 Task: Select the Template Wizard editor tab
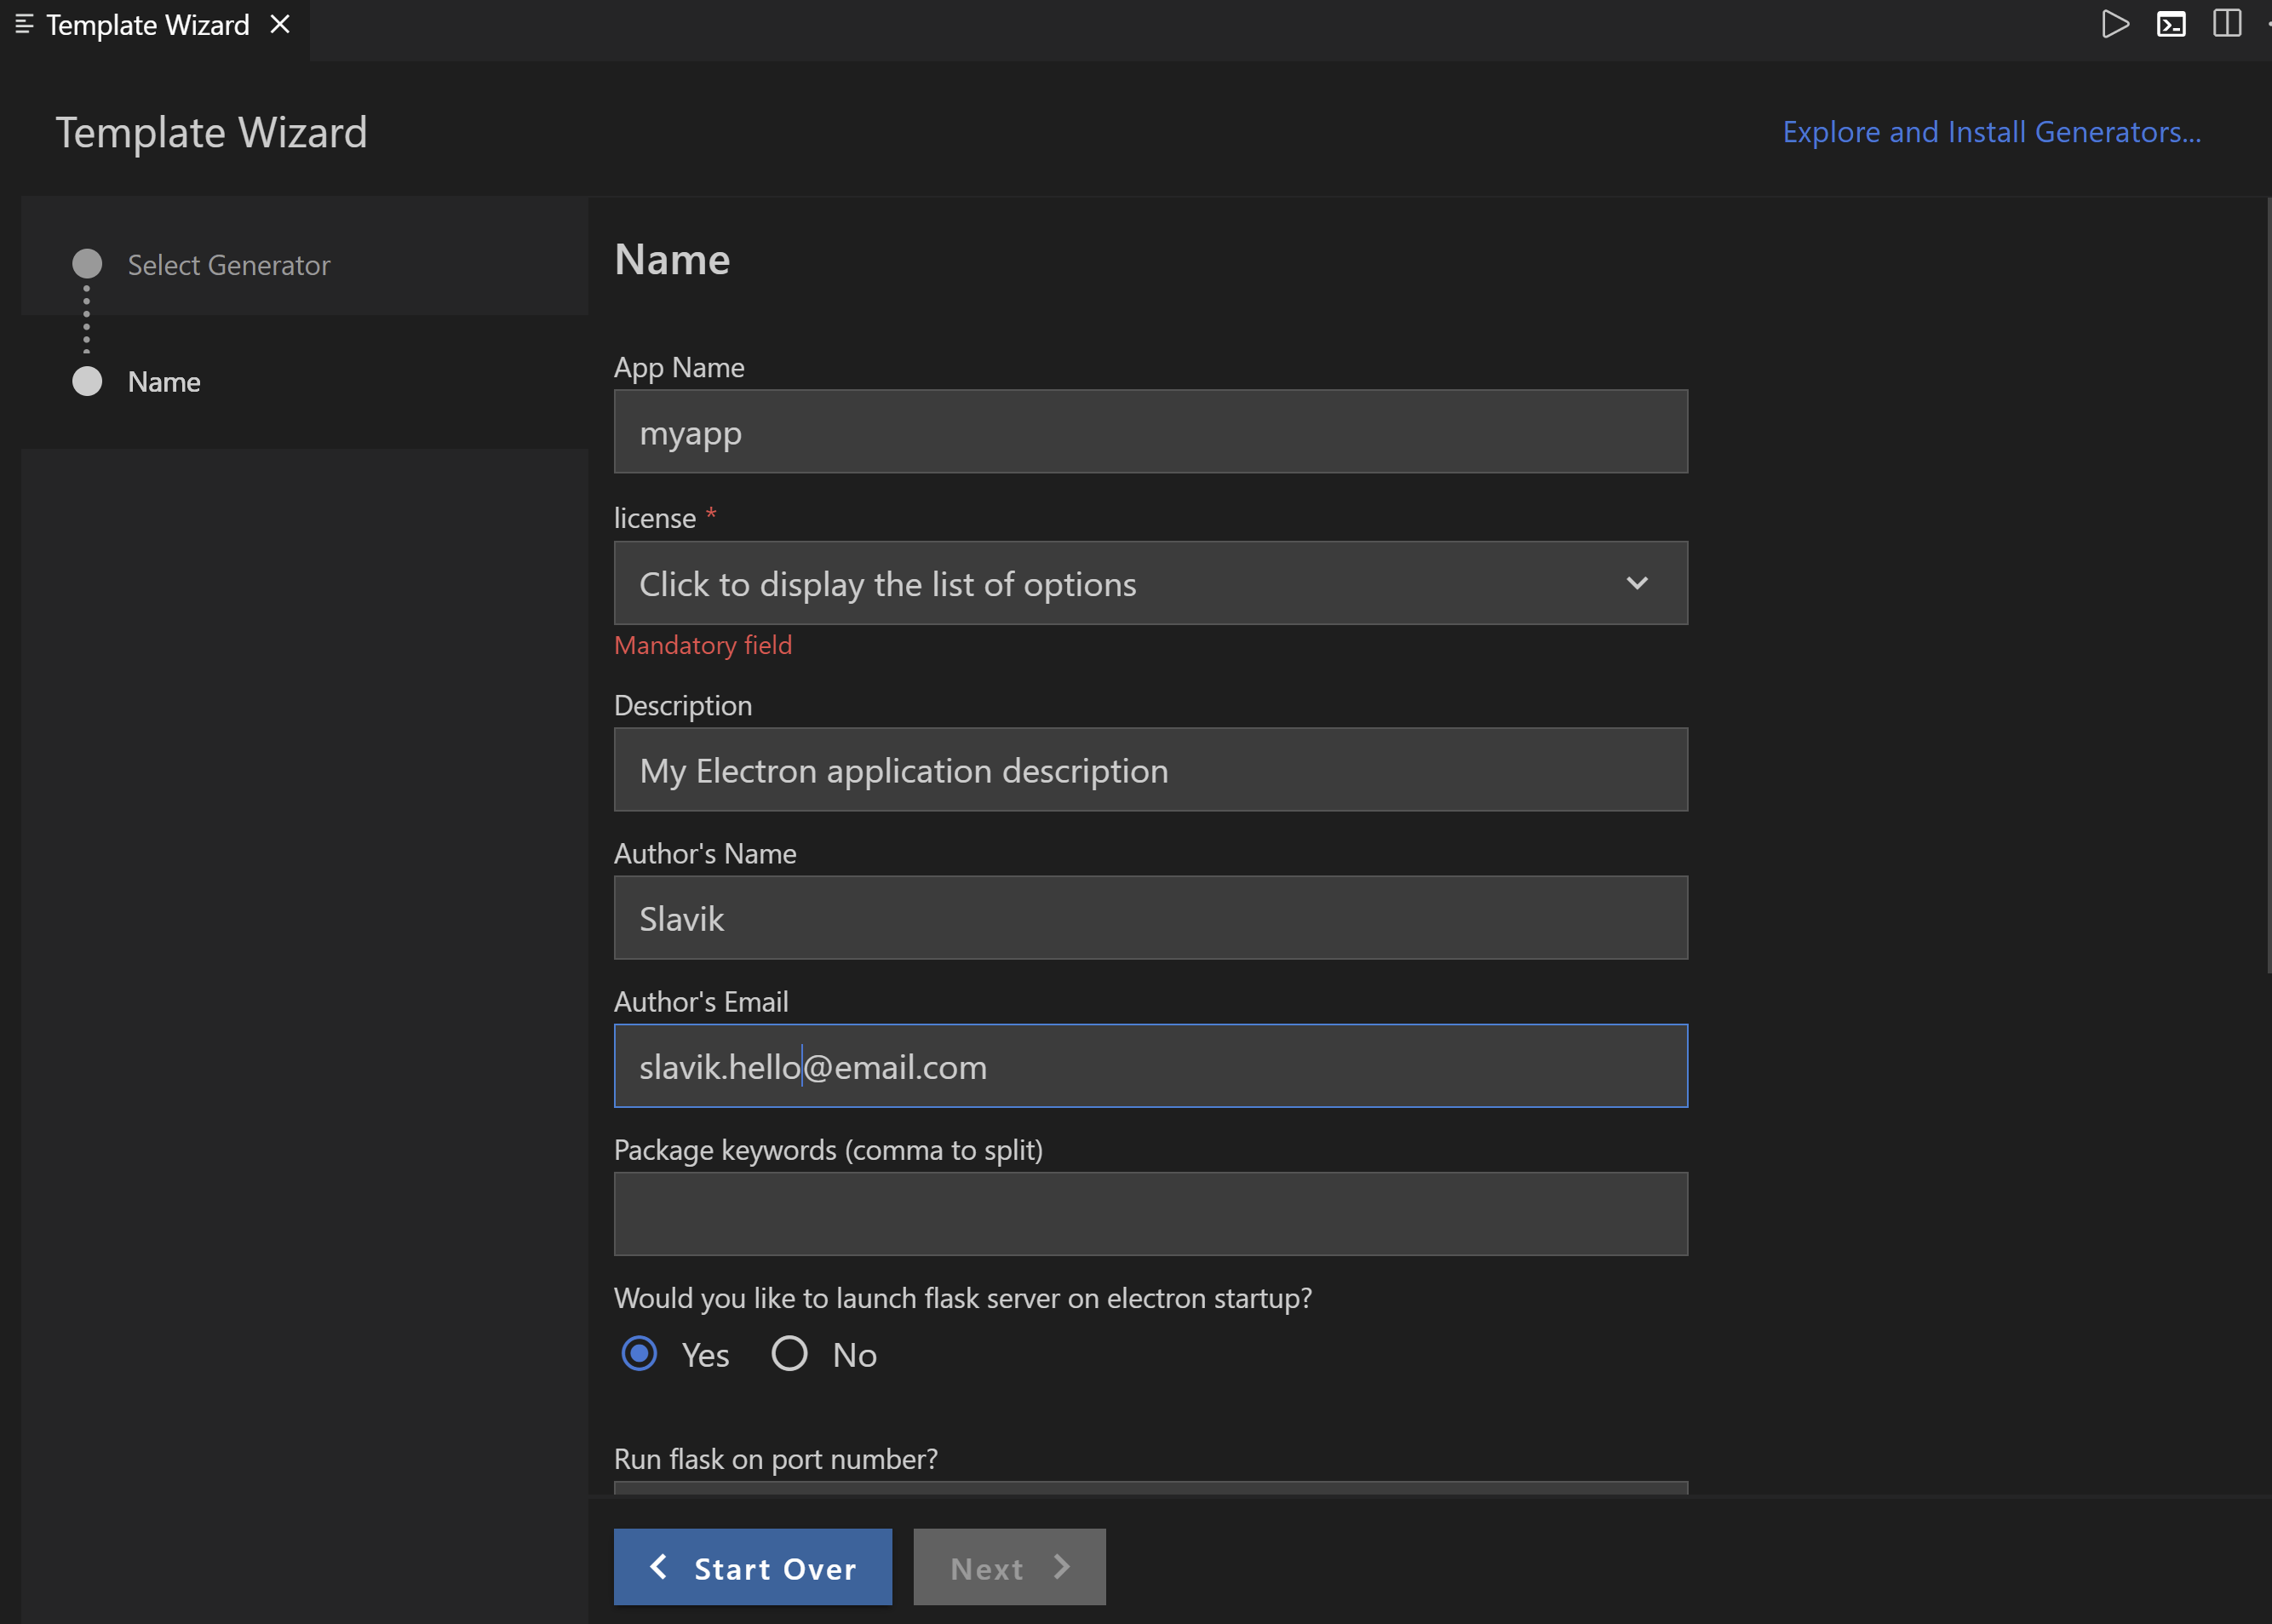(147, 25)
